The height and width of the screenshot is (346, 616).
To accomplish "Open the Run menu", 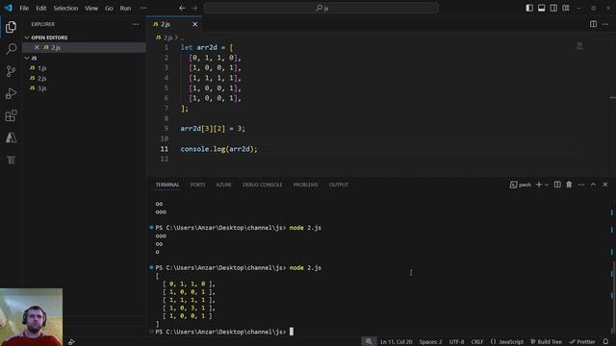I will pos(125,8).
